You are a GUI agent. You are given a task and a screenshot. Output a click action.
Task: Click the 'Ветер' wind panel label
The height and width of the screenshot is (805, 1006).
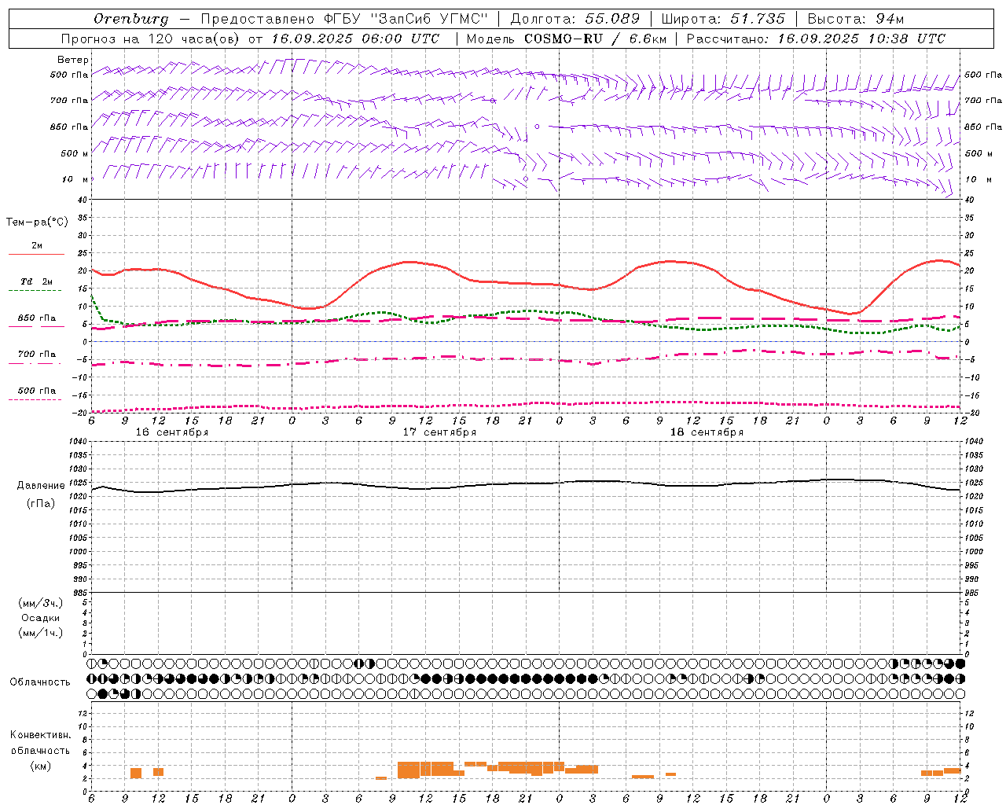tap(73, 60)
